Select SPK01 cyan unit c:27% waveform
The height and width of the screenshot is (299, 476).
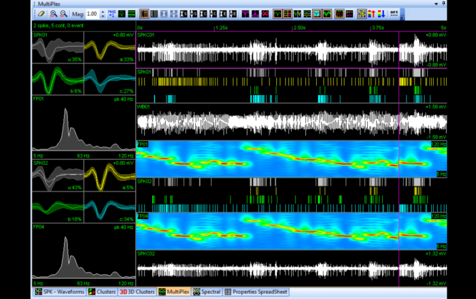109,79
